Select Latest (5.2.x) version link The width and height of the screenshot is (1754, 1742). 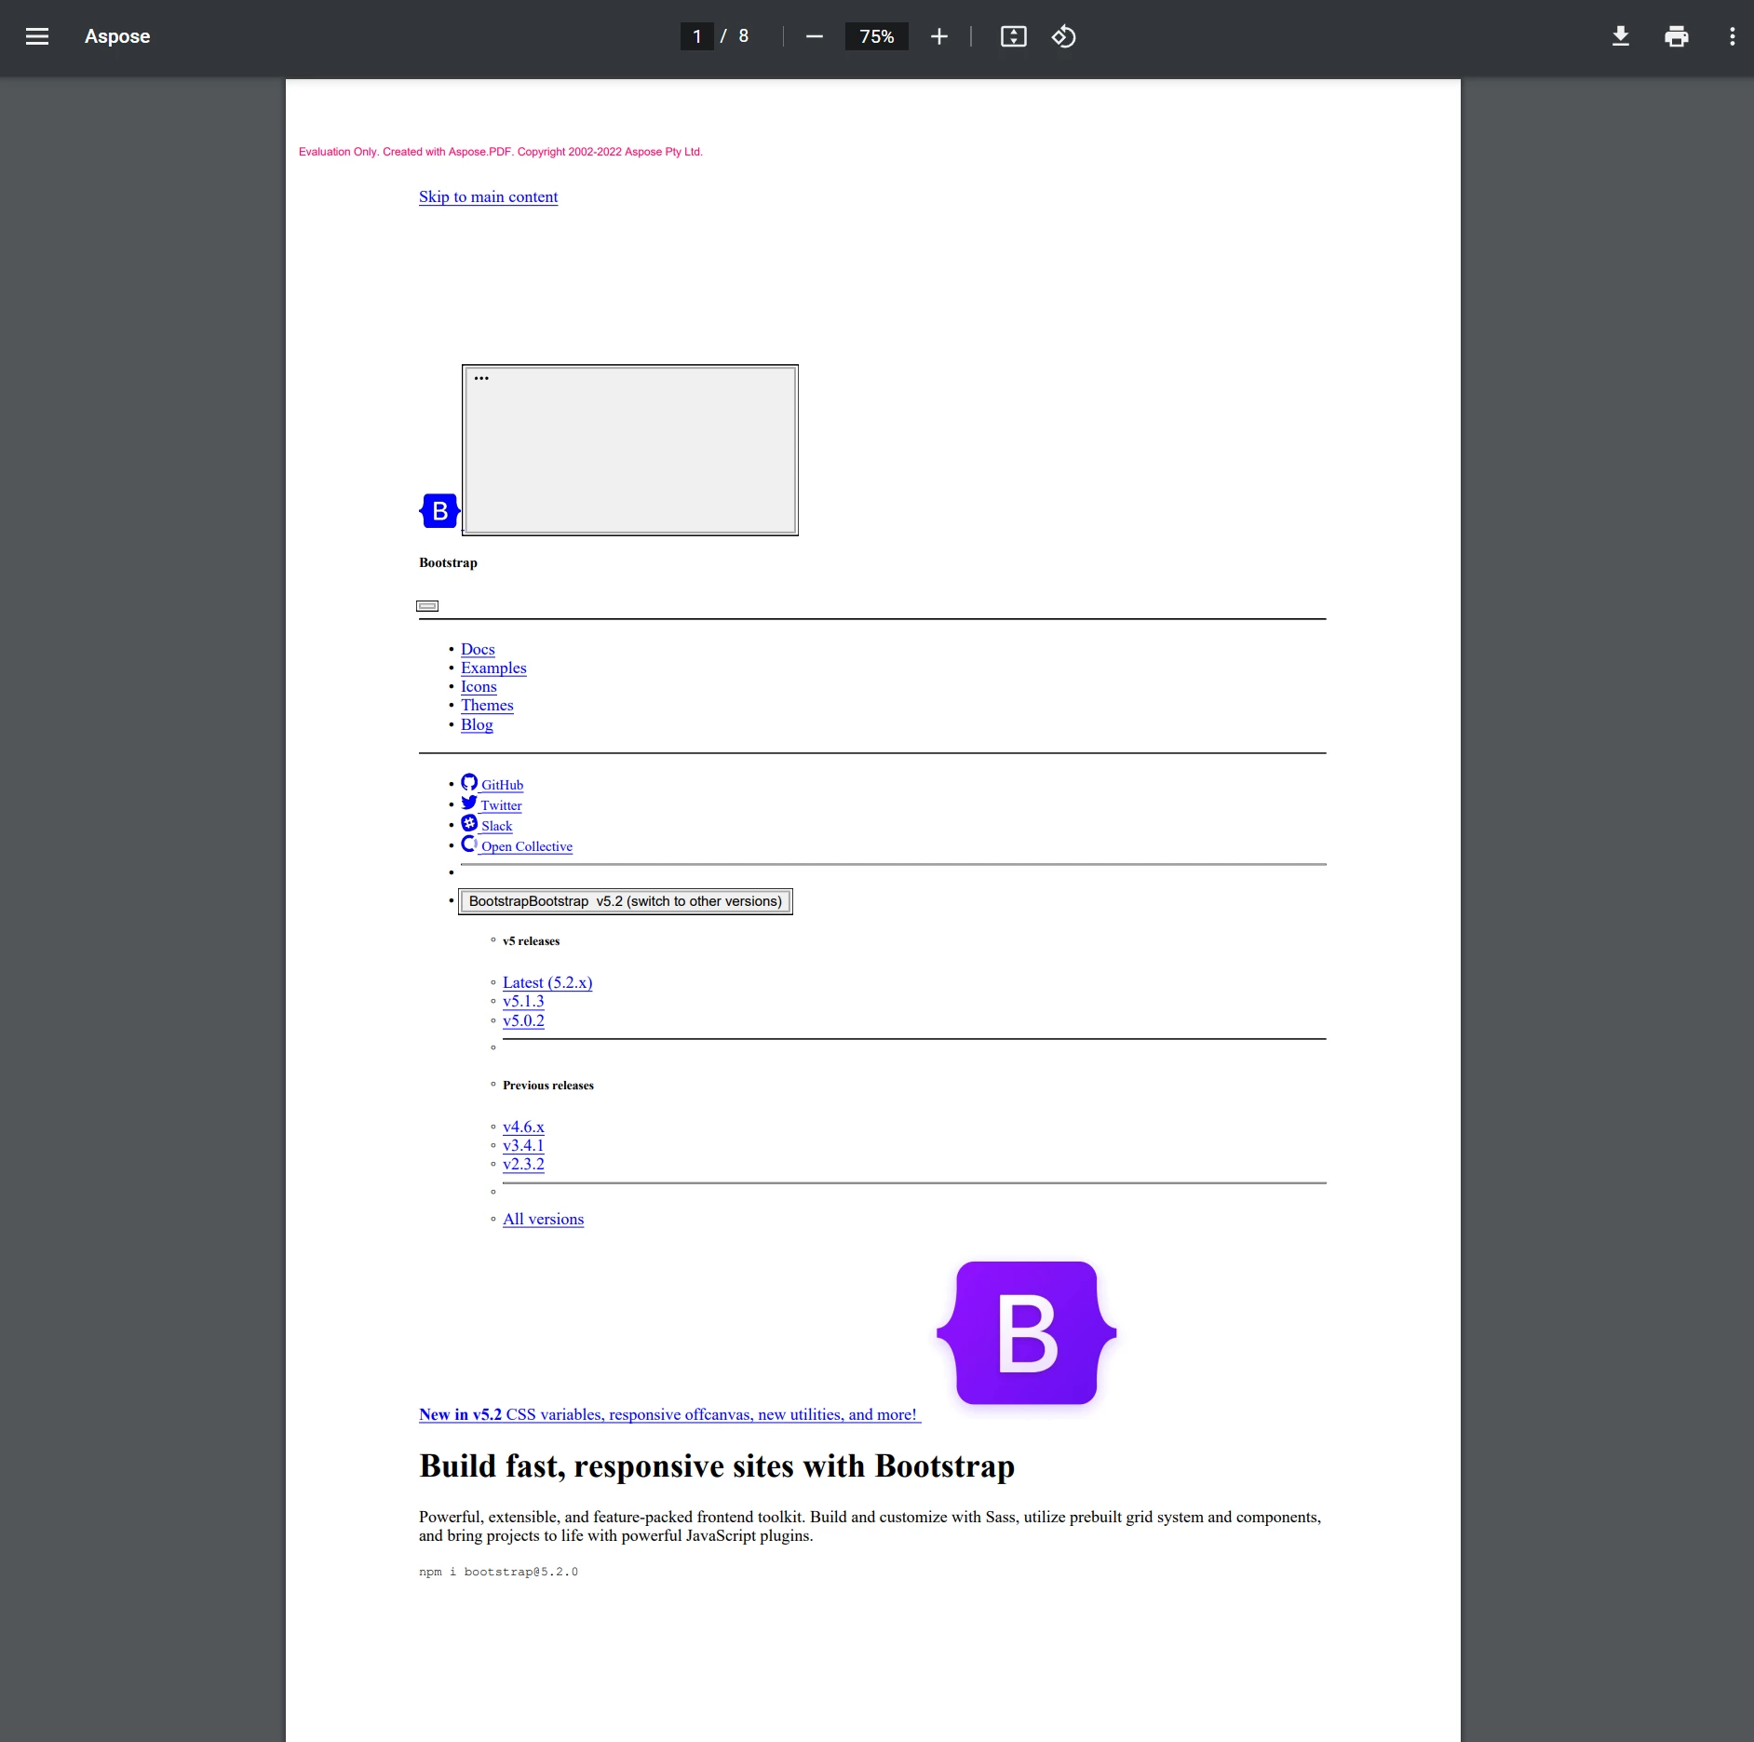(x=547, y=982)
